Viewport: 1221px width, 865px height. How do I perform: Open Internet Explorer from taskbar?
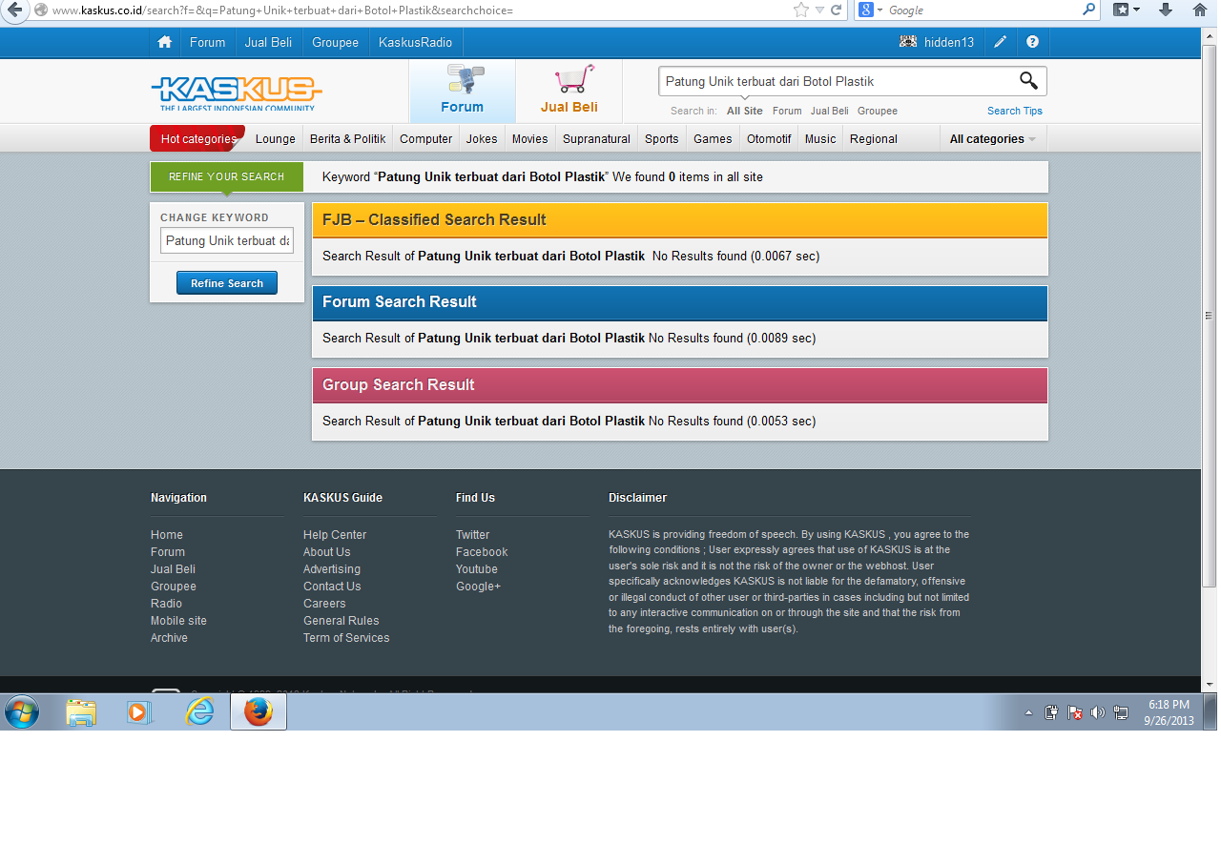pos(199,712)
